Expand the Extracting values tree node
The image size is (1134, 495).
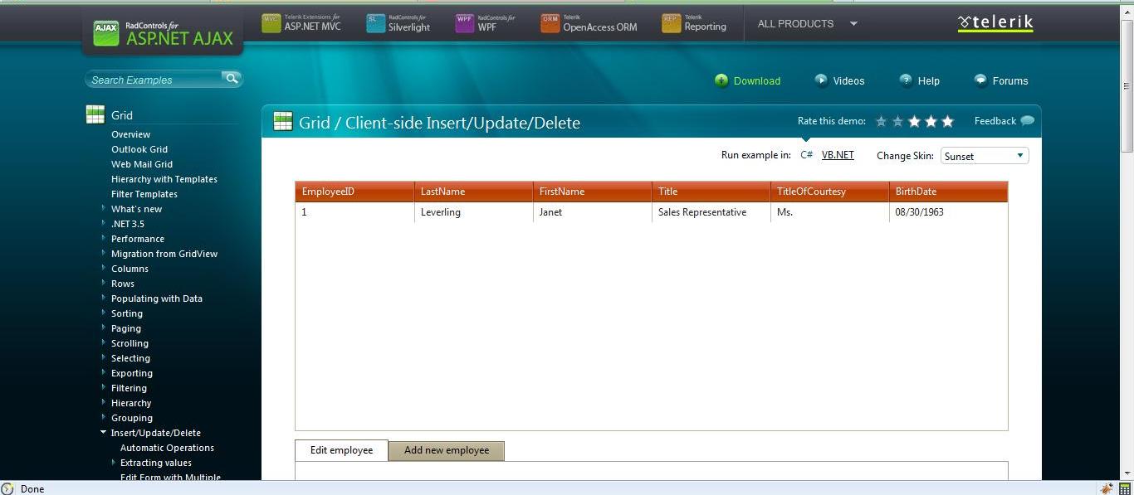click(x=113, y=462)
